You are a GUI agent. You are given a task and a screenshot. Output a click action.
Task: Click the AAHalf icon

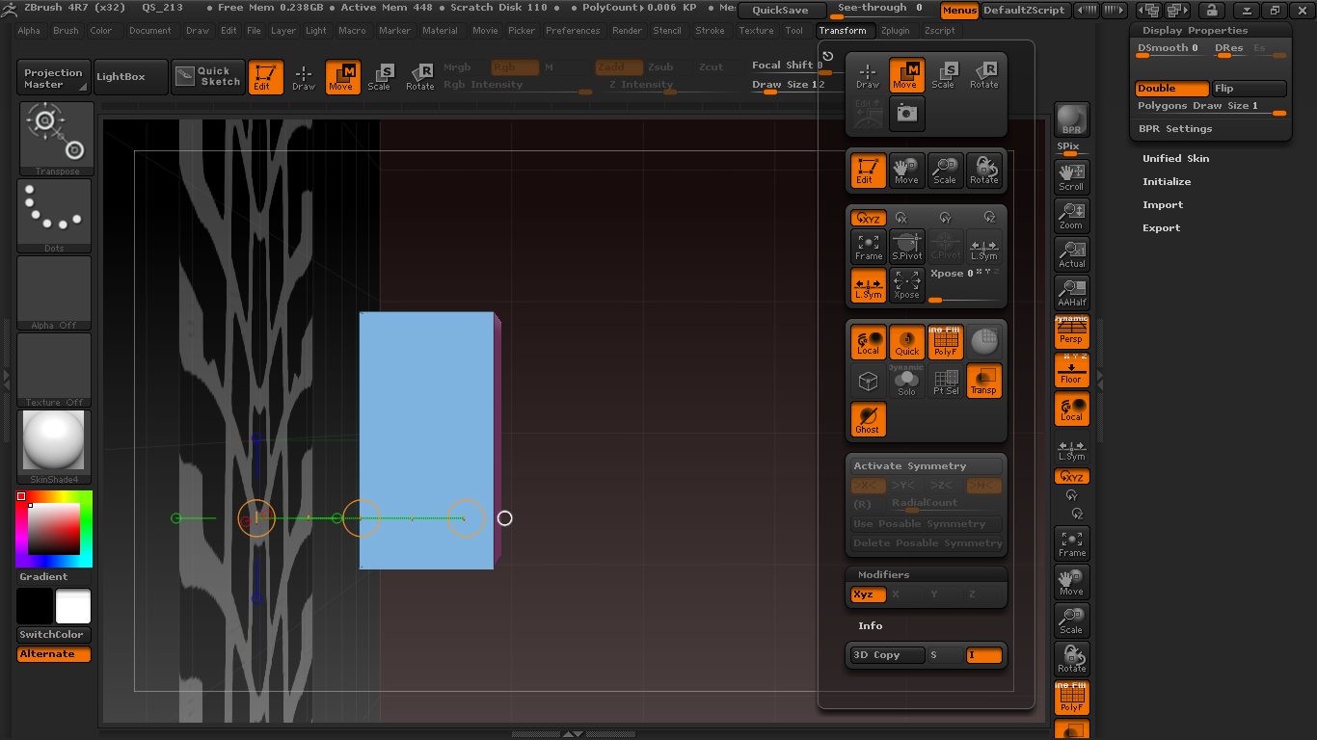pyautogui.click(x=1072, y=292)
